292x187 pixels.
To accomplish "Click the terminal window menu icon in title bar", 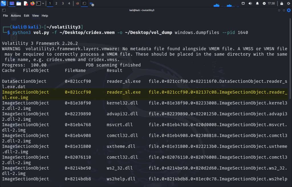I will 4,10.
